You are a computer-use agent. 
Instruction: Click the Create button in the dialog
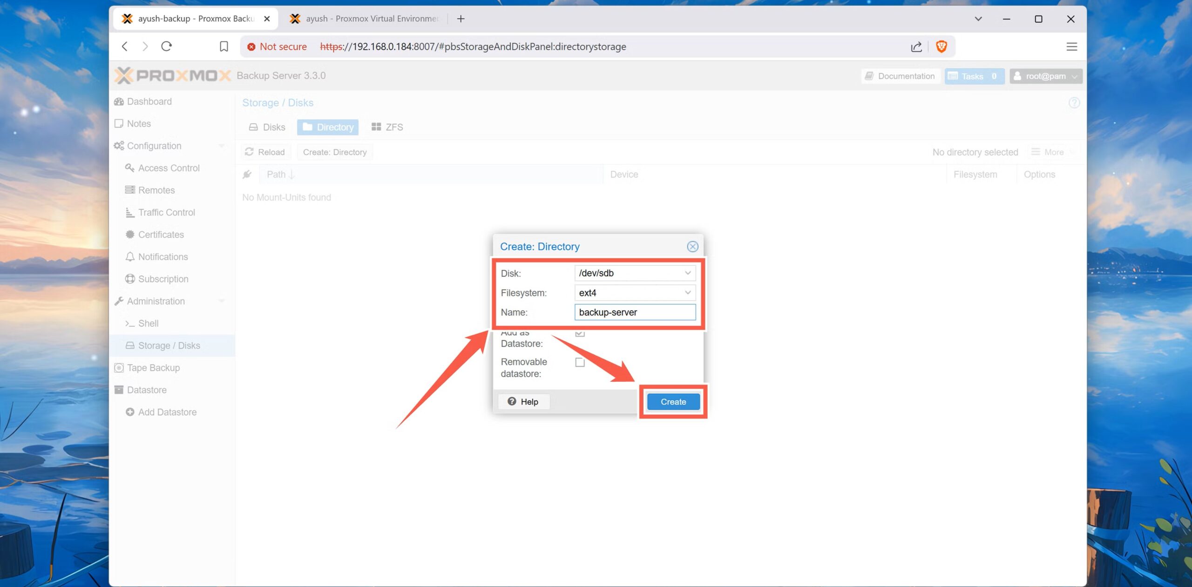(672, 401)
